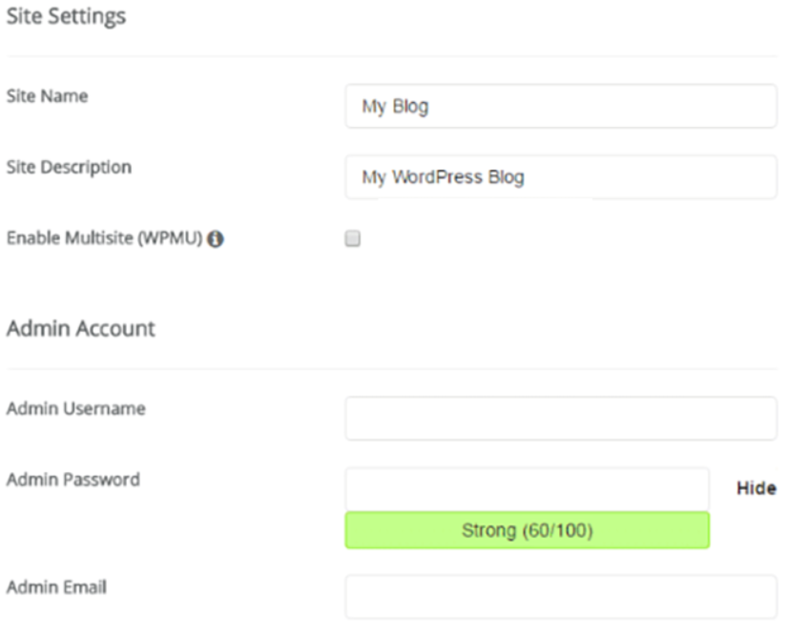Click the Site Settings section heading
The width and height of the screenshot is (786, 632).
(66, 16)
